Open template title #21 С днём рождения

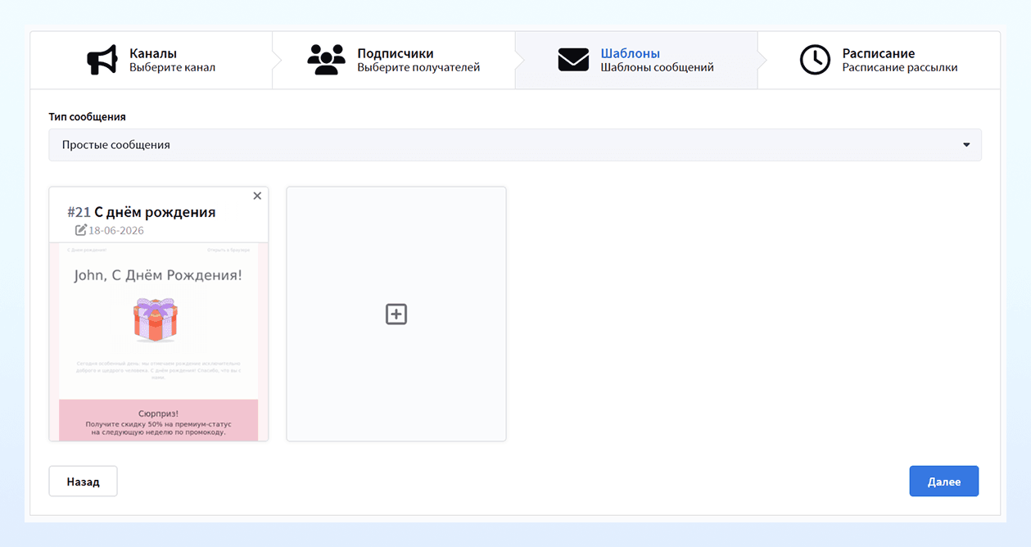click(142, 212)
